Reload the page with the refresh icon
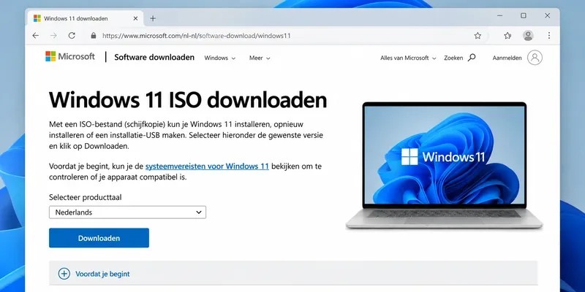The height and width of the screenshot is (292, 585). click(x=72, y=36)
